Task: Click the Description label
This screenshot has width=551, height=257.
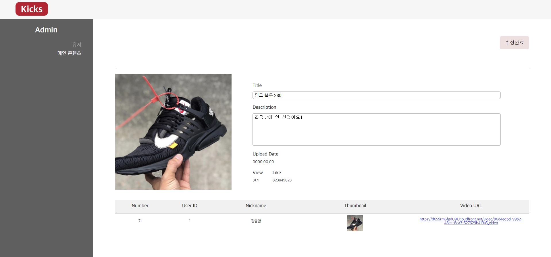Action: click(x=264, y=107)
